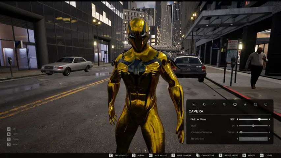Click the Change Tab key icon
Screen dimensions: 281x158
pyautogui.click(x=197, y=155)
